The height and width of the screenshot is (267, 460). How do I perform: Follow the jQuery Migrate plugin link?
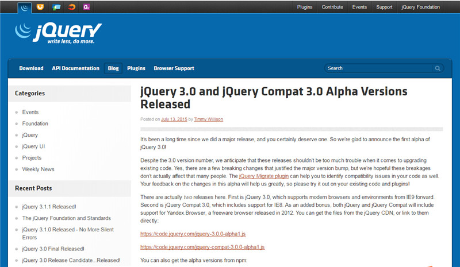(x=263, y=176)
